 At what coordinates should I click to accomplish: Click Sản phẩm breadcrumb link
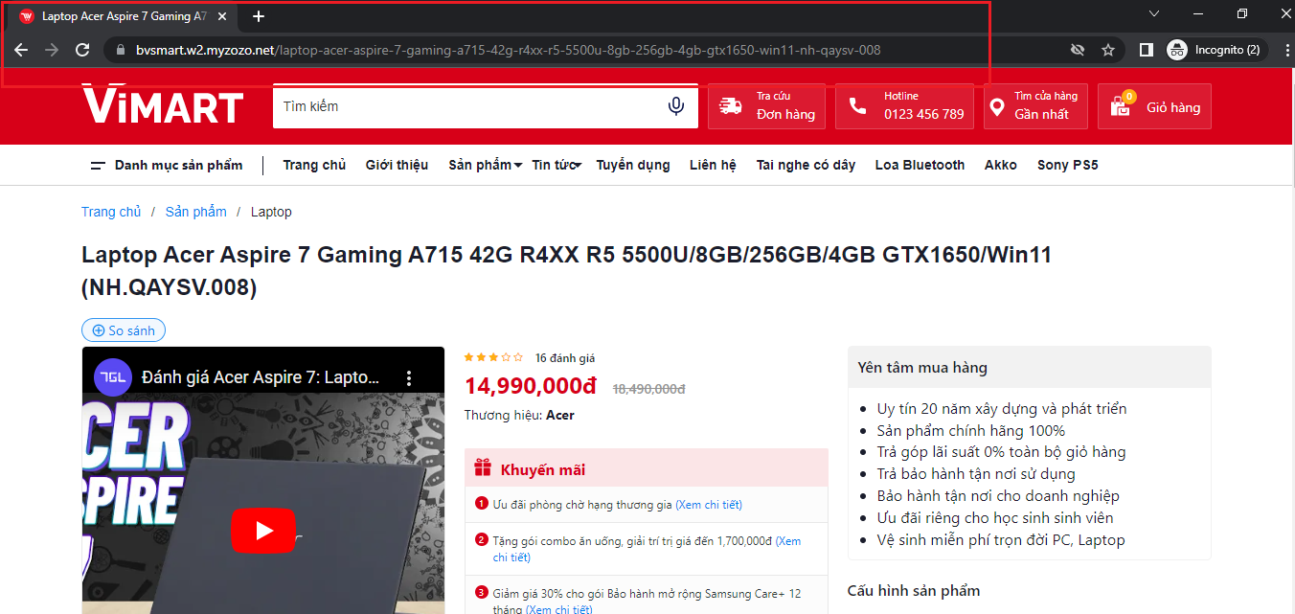[196, 212]
